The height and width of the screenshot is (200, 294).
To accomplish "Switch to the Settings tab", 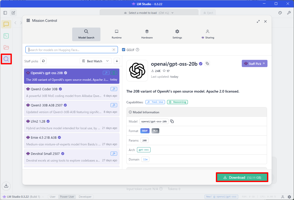I will pyautogui.click(x=177, y=34).
